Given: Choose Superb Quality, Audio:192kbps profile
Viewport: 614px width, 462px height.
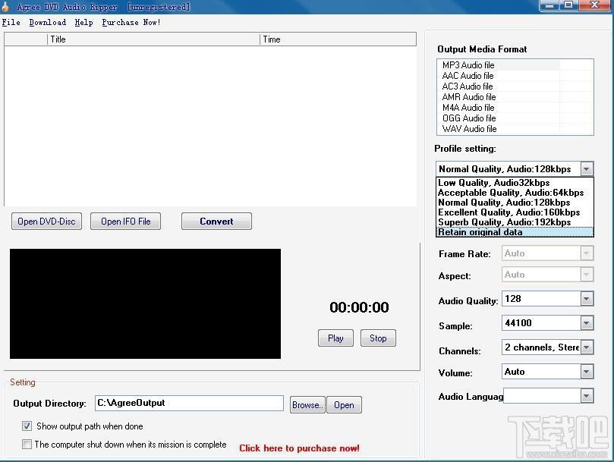Looking at the screenshot, I should tap(515, 222).
